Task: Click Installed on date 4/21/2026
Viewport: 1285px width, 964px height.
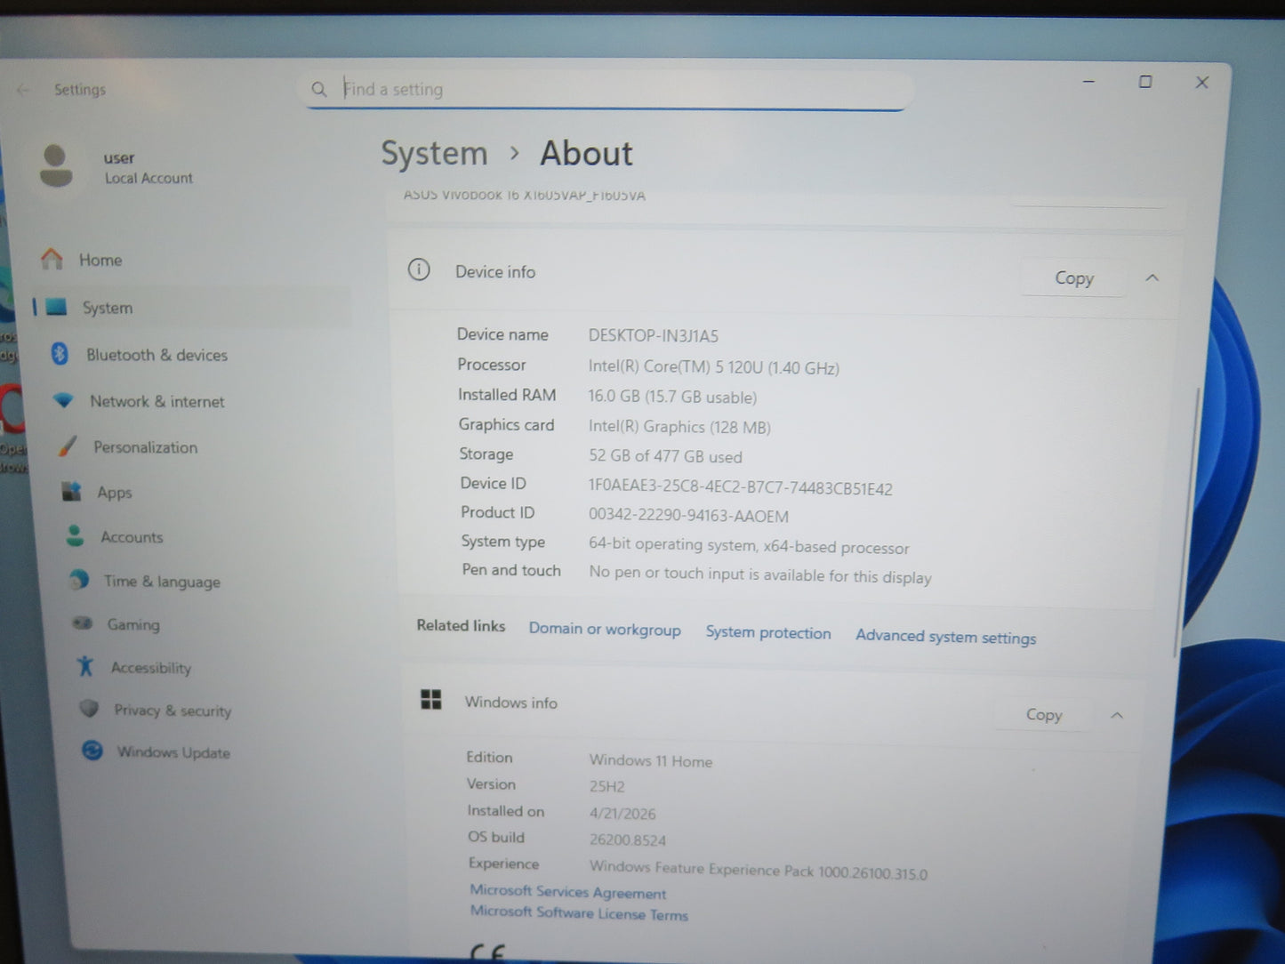Action: 622,813
